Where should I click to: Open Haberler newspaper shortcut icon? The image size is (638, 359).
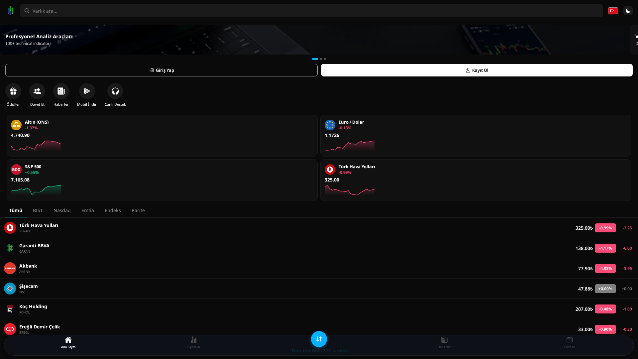point(61,91)
